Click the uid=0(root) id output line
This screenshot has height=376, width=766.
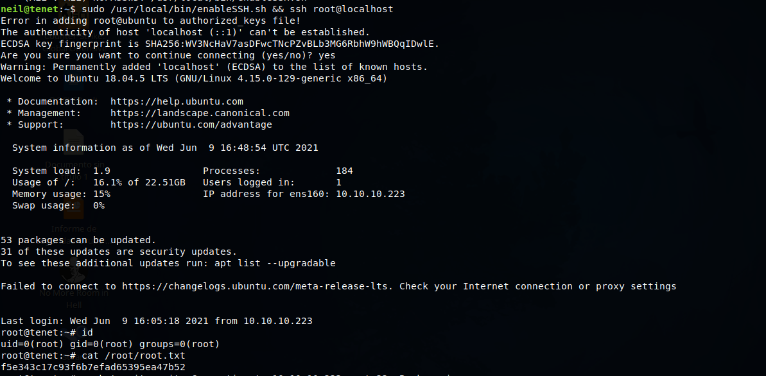pos(110,344)
